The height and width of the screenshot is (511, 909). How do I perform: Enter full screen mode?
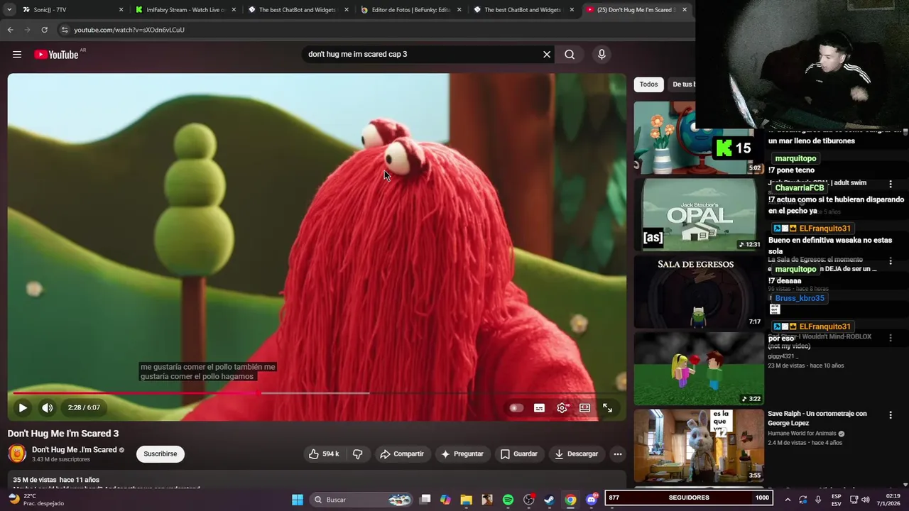607,408
